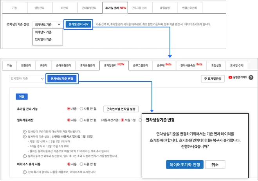This screenshot has width=258, height=181.
Task: Choose 익월 1일 as the 자동계산기준
Action: [x=122, y=120]
